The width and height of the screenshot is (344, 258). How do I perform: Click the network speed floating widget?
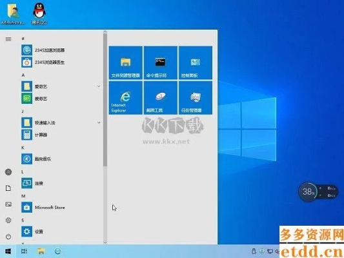[328, 192]
